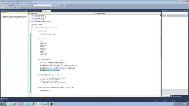Viewport: 189px width, 106px height.
Task: Toggle auto-hide pin on Properties panel
Action: point(186,11)
